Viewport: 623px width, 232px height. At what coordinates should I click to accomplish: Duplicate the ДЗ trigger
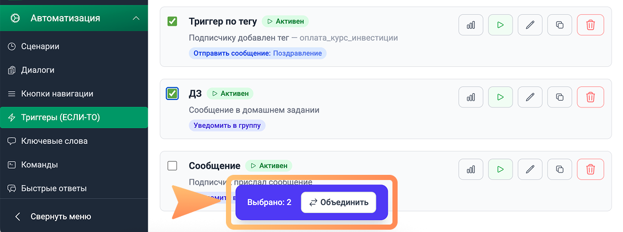[x=560, y=97]
